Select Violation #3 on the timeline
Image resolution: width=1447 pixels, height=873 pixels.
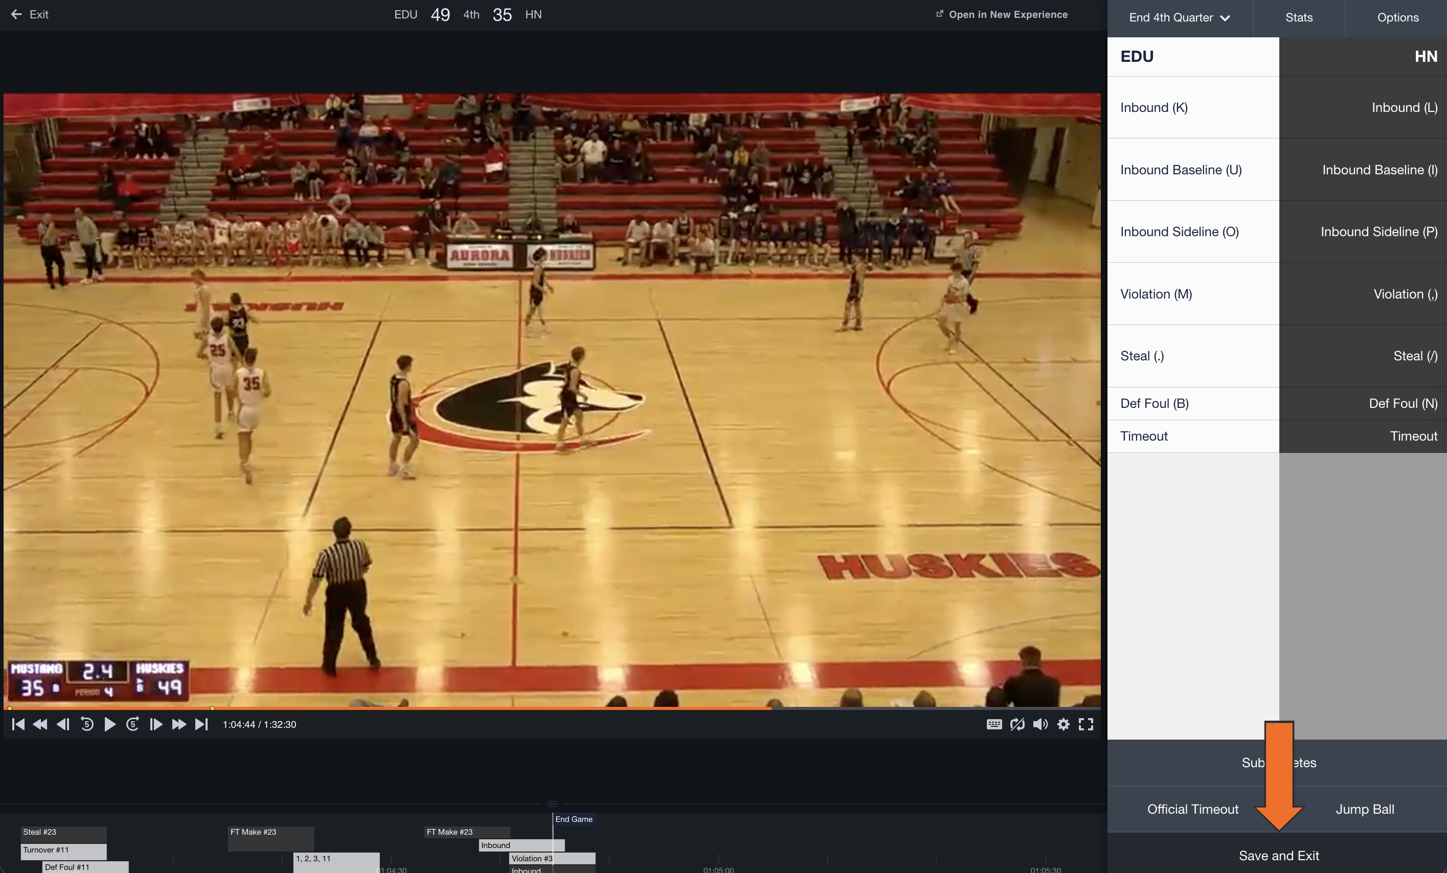click(x=552, y=858)
